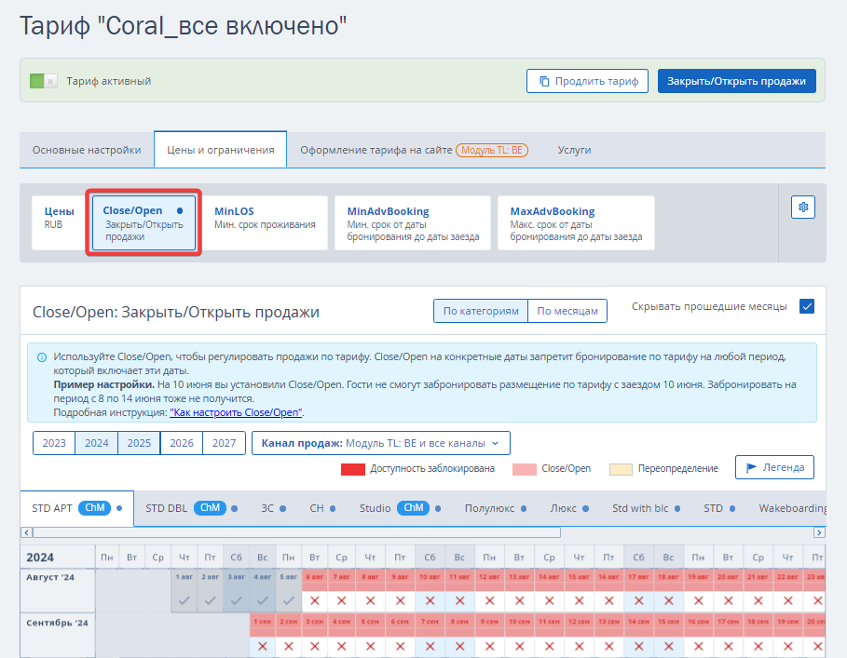The width and height of the screenshot is (847, 658).
Task: Click the ChM badge on STD APT
Action: tap(94, 508)
